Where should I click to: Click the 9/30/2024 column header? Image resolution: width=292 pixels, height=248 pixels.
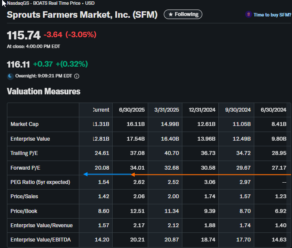pos(238,110)
